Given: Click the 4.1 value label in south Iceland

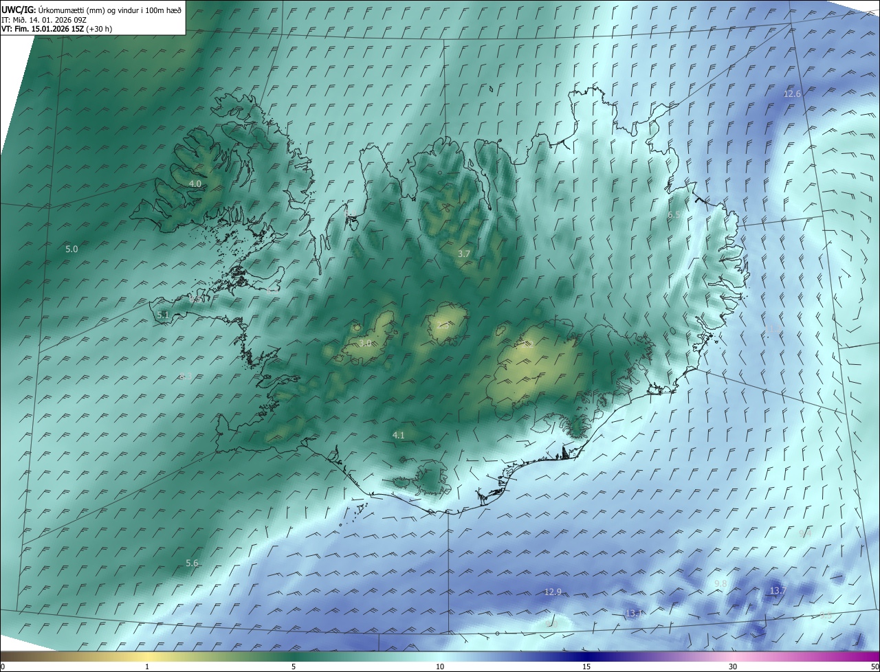Looking at the screenshot, I should click(x=399, y=435).
